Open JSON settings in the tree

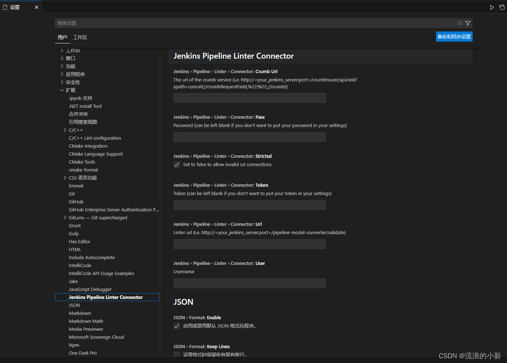[74, 305]
